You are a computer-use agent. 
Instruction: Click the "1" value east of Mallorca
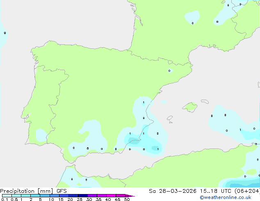click(x=240, y=130)
